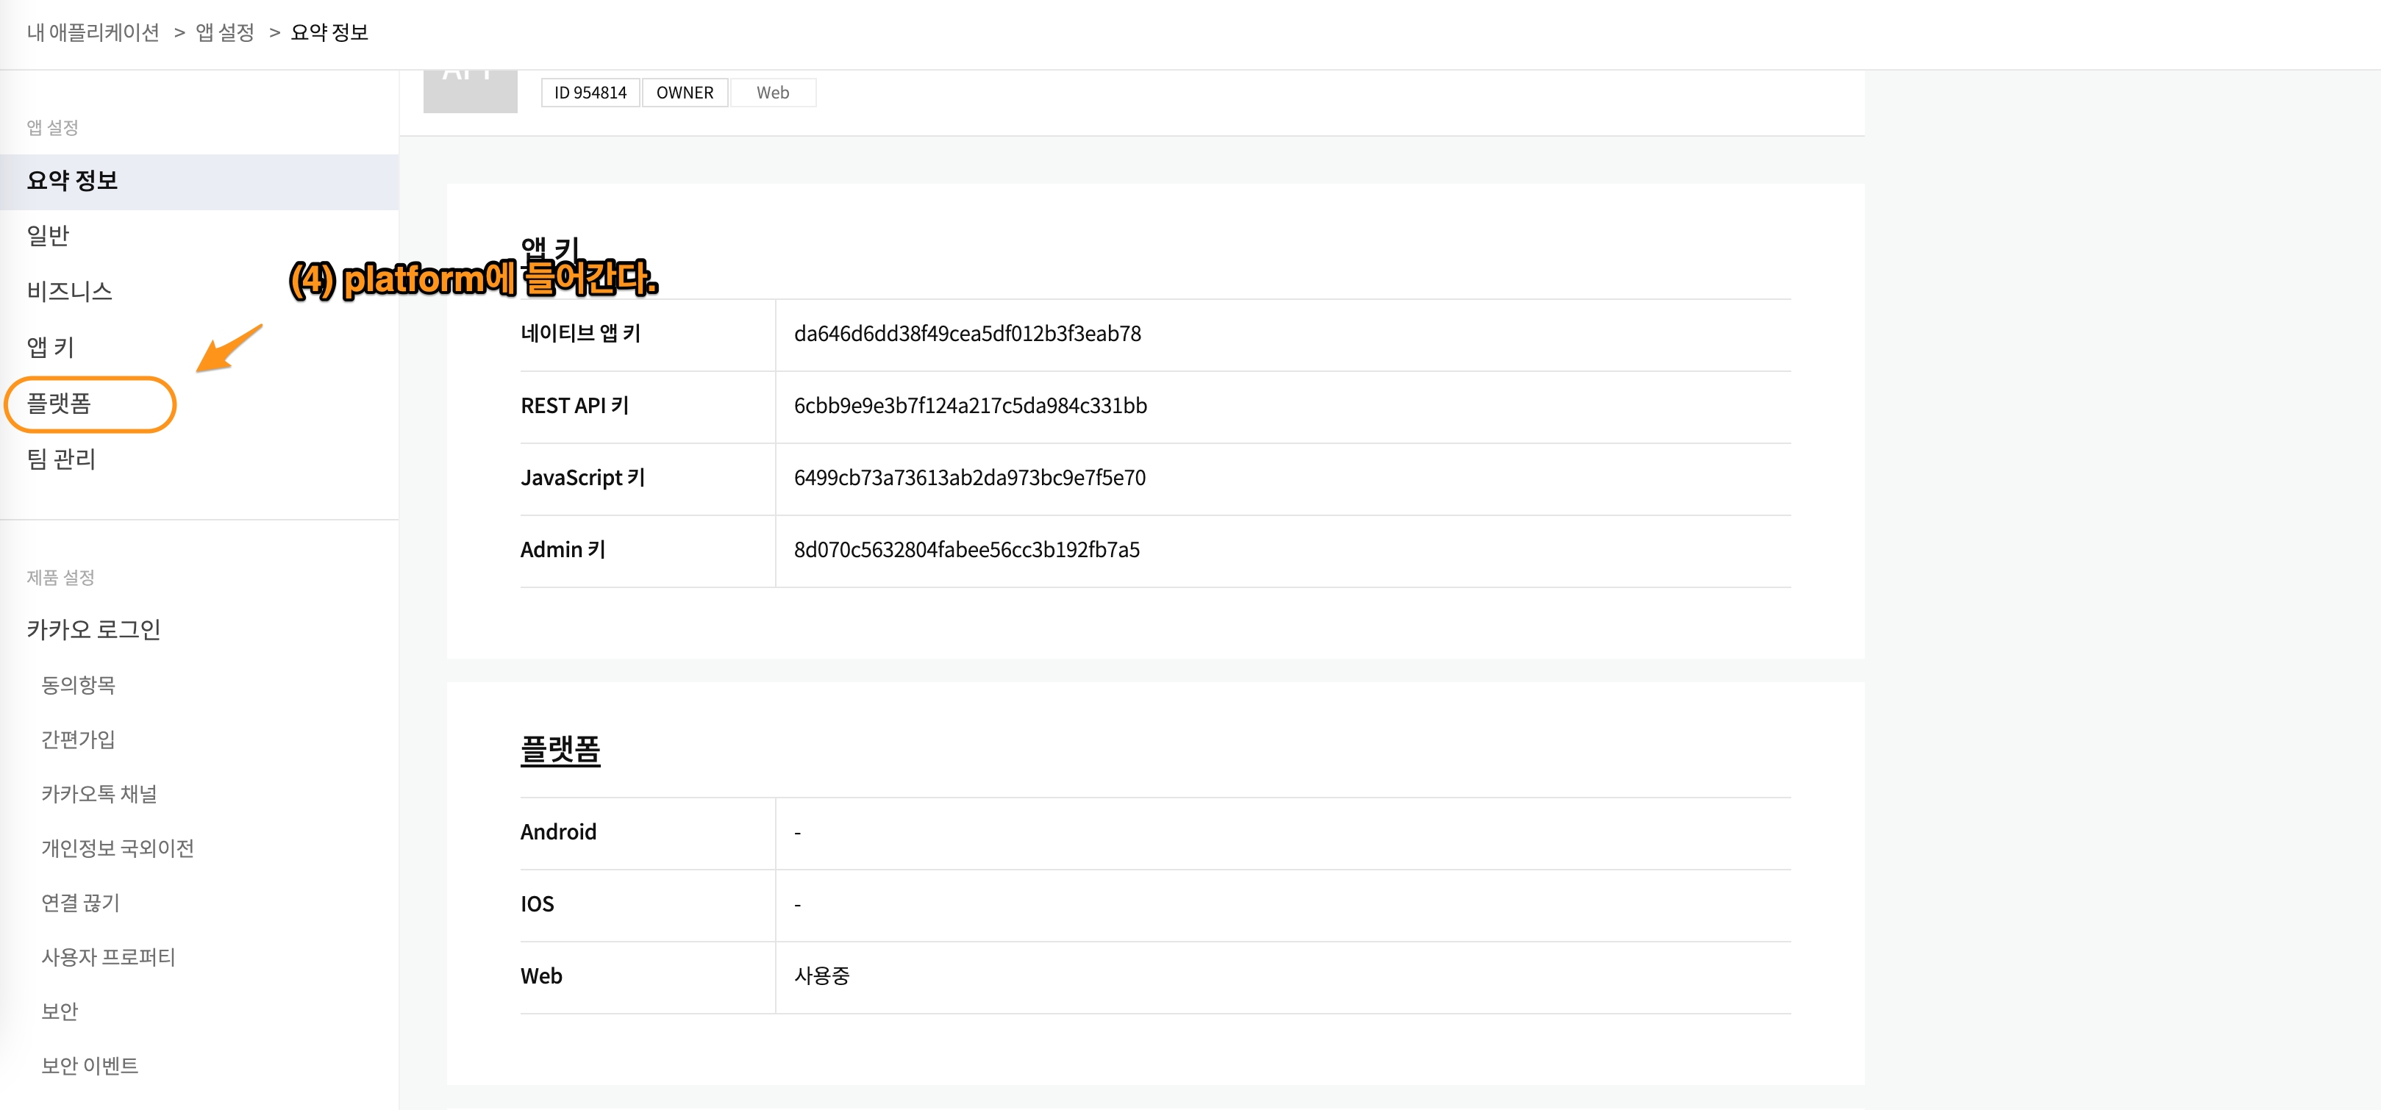Image resolution: width=2381 pixels, height=1110 pixels.
Task: Open 연결 끊기 settings
Action: (80, 903)
